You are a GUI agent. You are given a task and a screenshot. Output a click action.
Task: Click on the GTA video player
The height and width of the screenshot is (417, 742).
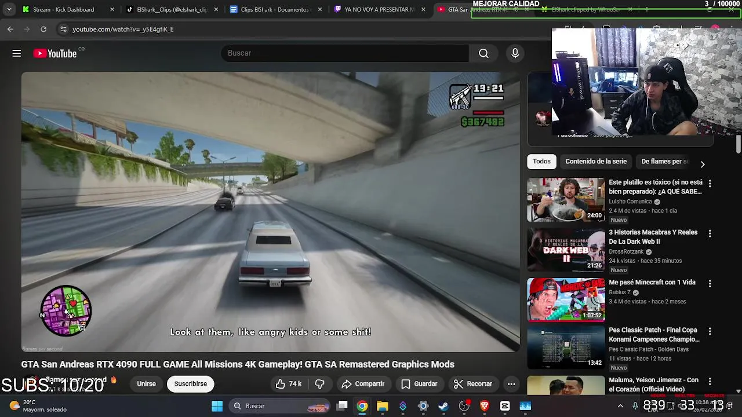click(270, 212)
